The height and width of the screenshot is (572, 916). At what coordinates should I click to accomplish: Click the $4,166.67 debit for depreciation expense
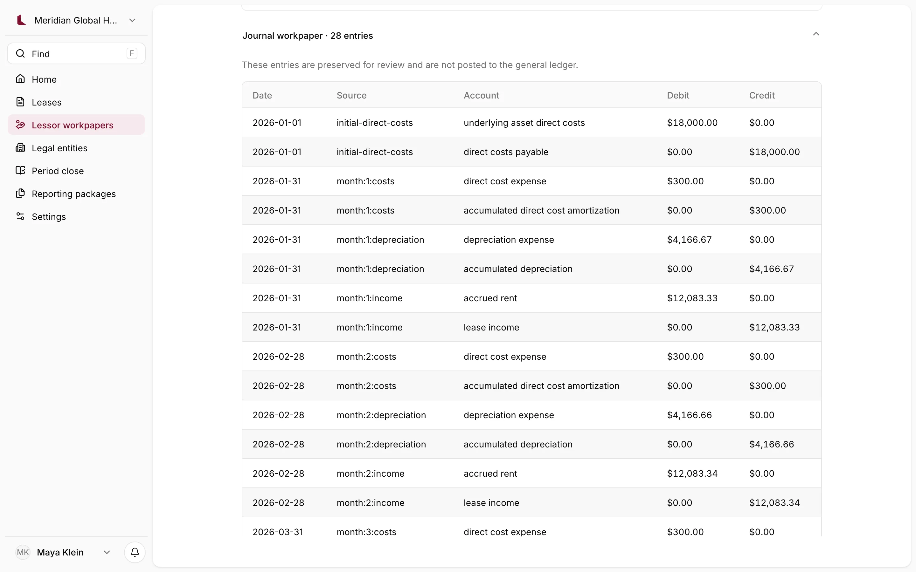click(689, 240)
